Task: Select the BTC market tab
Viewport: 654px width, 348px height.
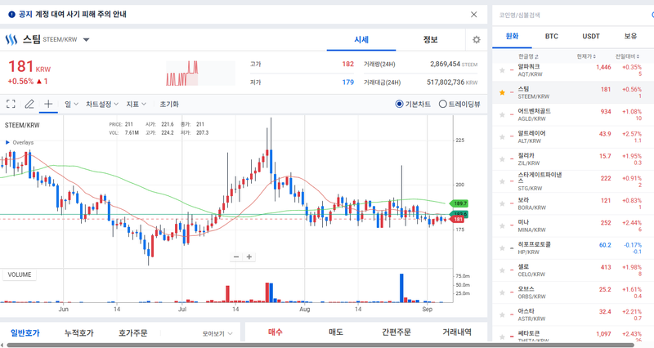Action: [551, 36]
